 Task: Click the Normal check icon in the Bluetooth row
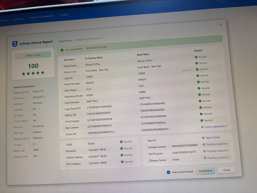122,148
